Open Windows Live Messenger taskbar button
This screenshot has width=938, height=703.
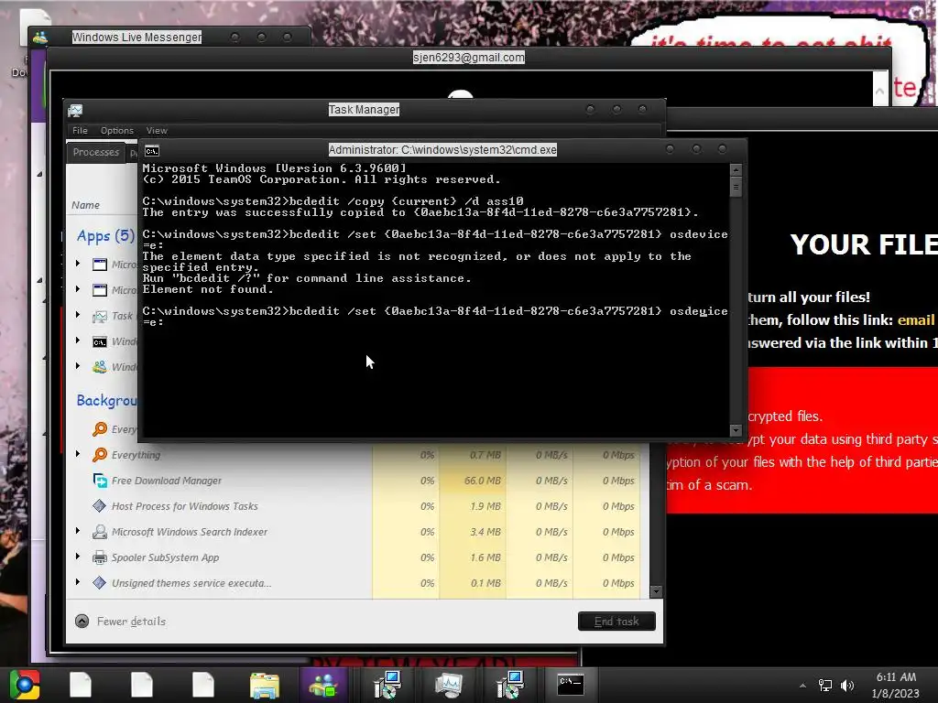[x=323, y=685]
